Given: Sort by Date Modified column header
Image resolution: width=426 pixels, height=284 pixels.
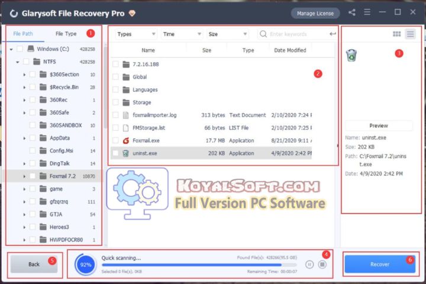Looking at the screenshot, I should pyautogui.click(x=290, y=50).
